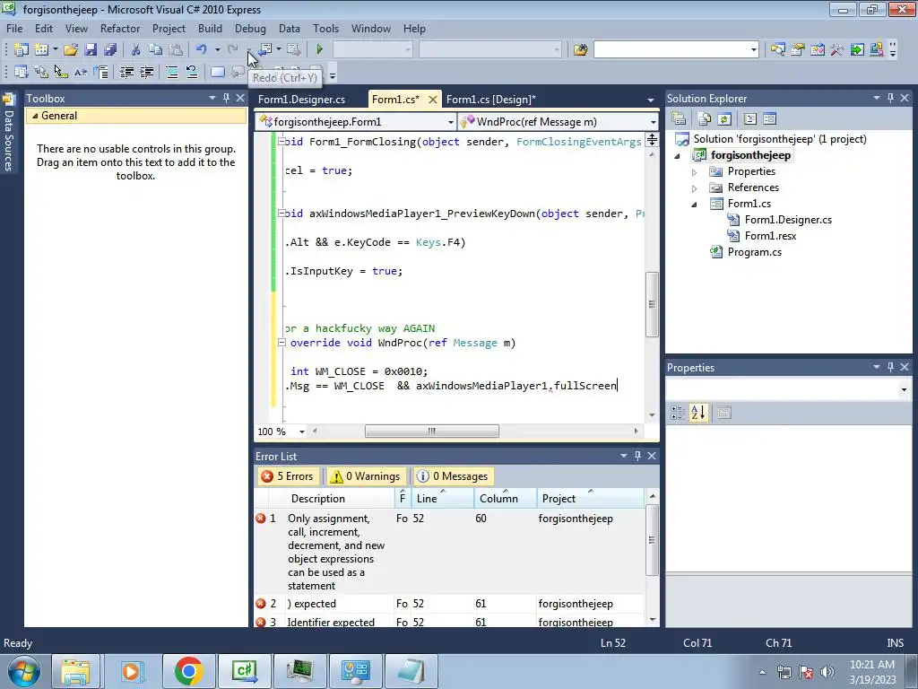This screenshot has width=918, height=689.
Task: Click the Display Word Completion icon
Action: tap(81, 72)
